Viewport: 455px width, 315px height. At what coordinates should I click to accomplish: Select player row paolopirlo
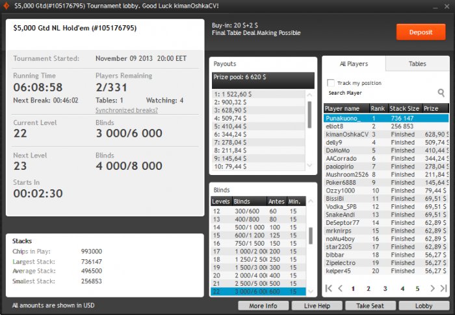point(386,167)
